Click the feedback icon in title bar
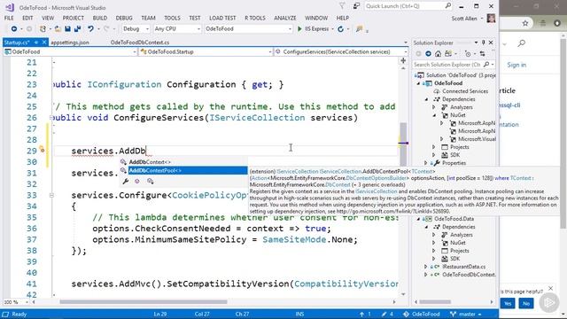Image resolution: width=567 pixels, height=319 pixels. point(356,6)
